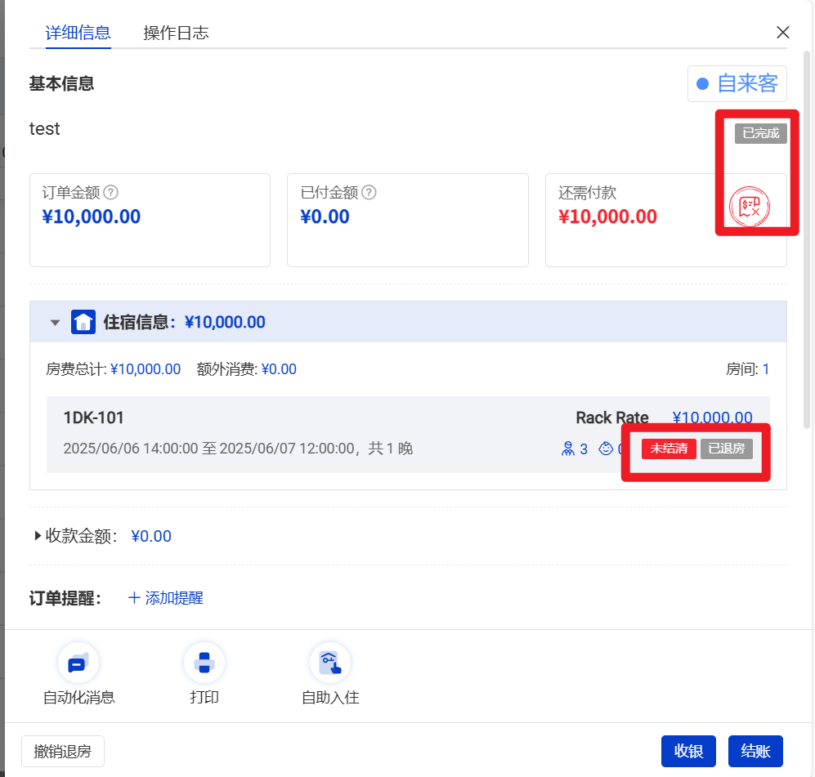Collapse the 住宿信息 section arrow

55,323
